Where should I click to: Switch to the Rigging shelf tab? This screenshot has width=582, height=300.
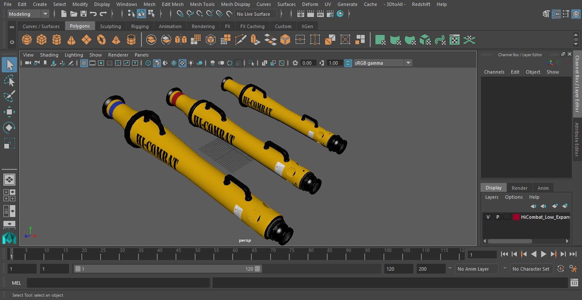click(x=140, y=26)
